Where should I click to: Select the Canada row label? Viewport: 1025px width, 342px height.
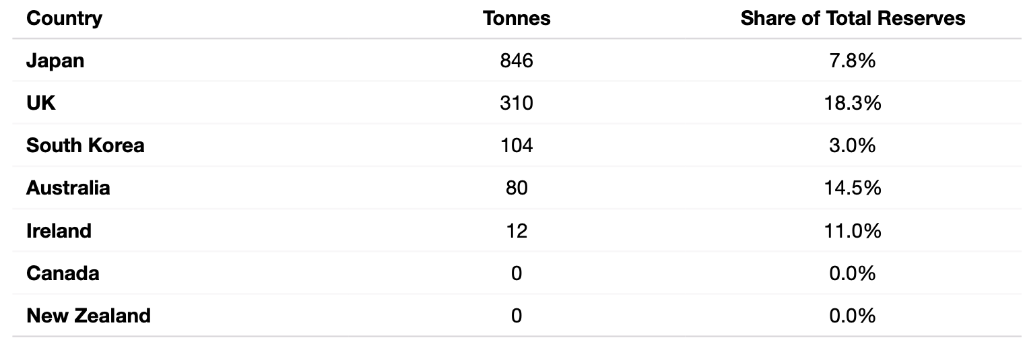click(63, 273)
